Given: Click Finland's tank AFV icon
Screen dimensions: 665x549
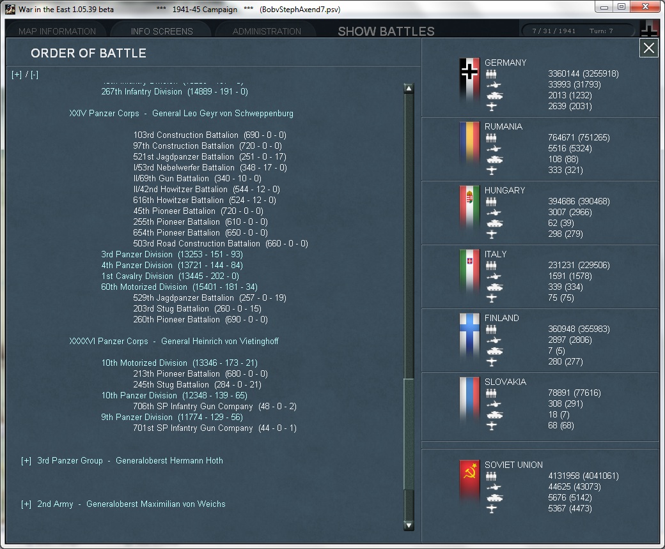Looking at the screenshot, I should [x=494, y=351].
